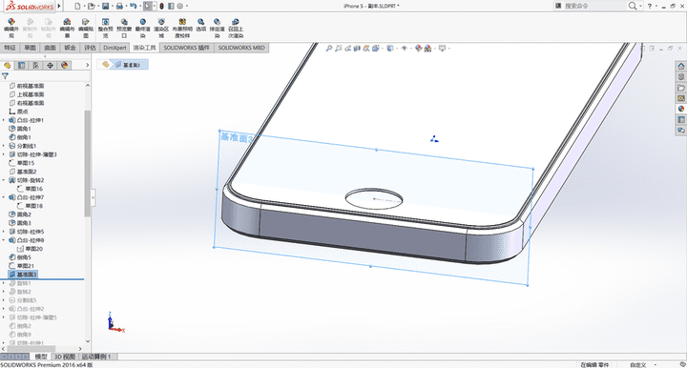Select 草图15 in feature tree

[x=22, y=163]
